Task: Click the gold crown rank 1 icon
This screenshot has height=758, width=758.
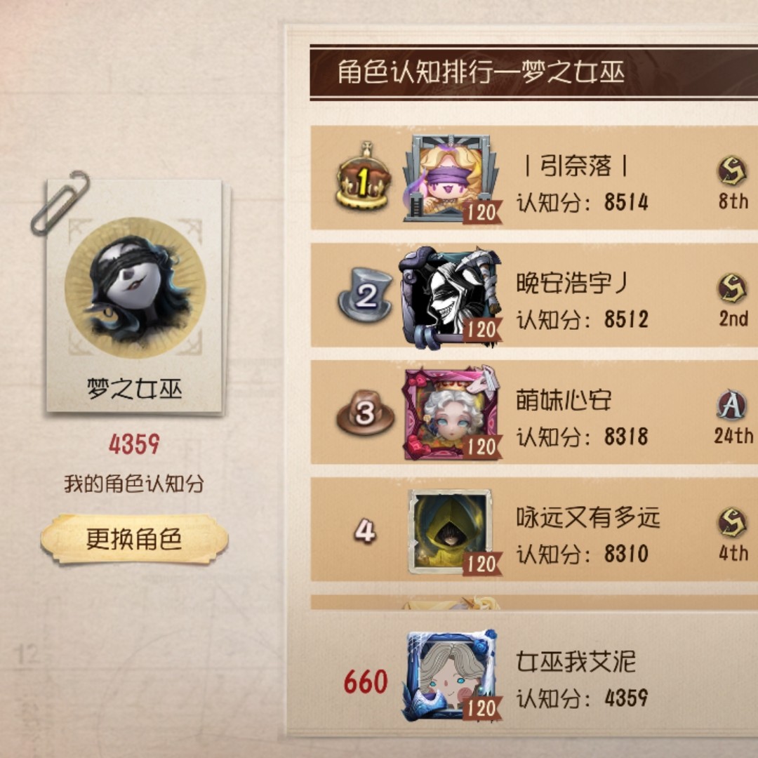Action: (364, 176)
